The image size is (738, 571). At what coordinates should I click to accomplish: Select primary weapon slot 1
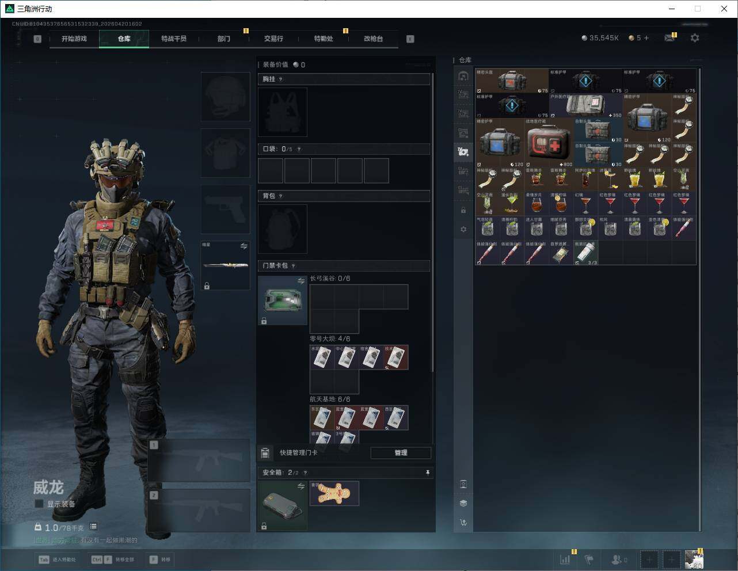click(x=199, y=460)
